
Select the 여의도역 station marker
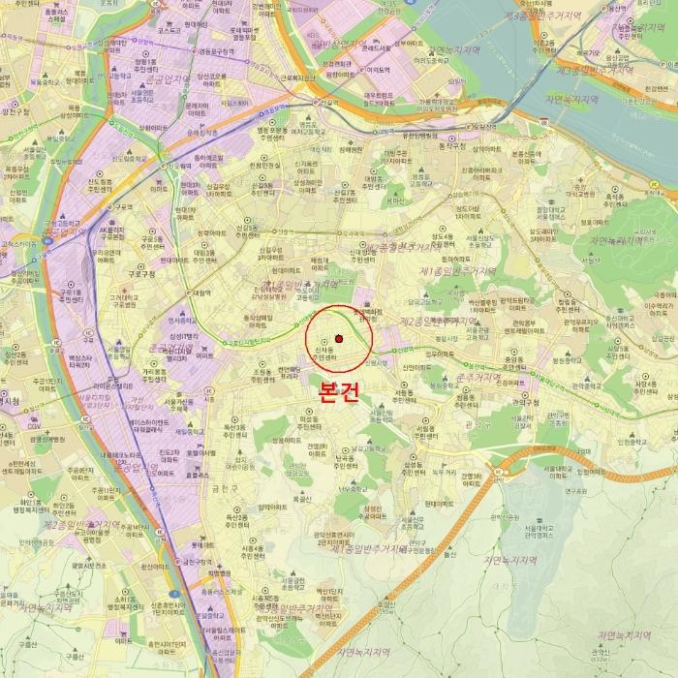(x=362, y=70)
